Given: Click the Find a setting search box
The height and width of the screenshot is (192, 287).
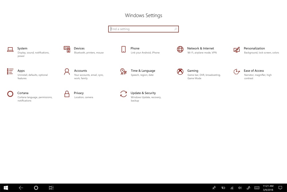Looking at the screenshot, I should (x=143, y=29).
